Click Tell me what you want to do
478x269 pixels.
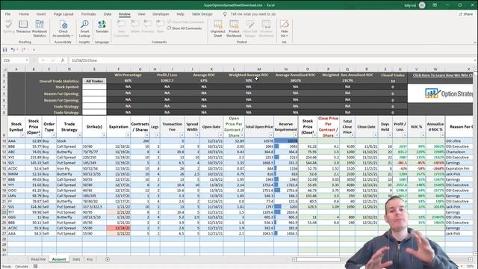253,14
